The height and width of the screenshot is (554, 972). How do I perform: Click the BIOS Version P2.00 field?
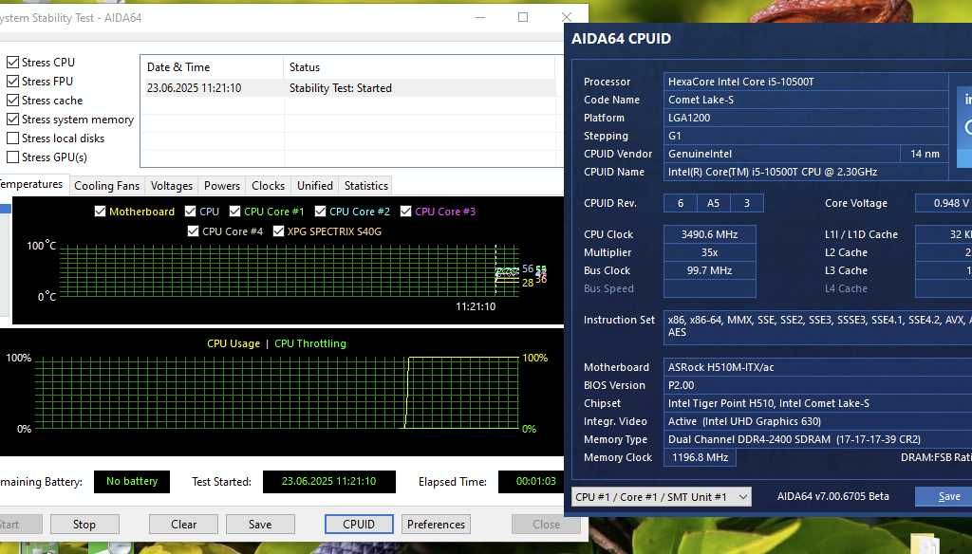point(817,385)
